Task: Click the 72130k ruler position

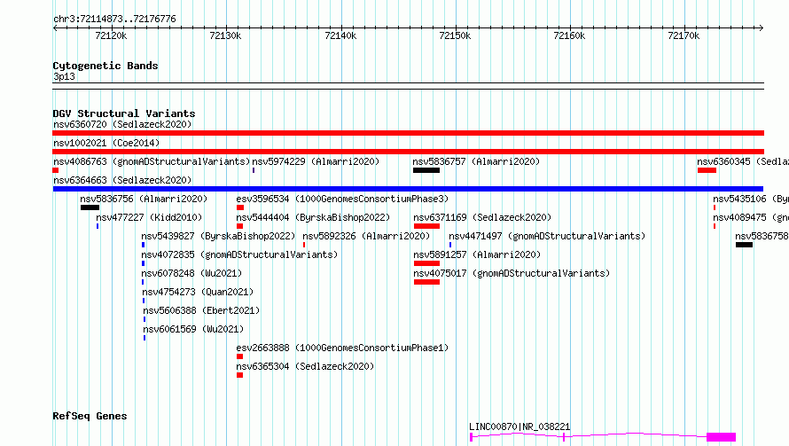Action: [225, 35]
